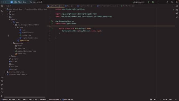Click the Application breadcrumb in the navigation bar
Image resolution: width=179 pixels, height=101 pixels.
tap(67, 99)
